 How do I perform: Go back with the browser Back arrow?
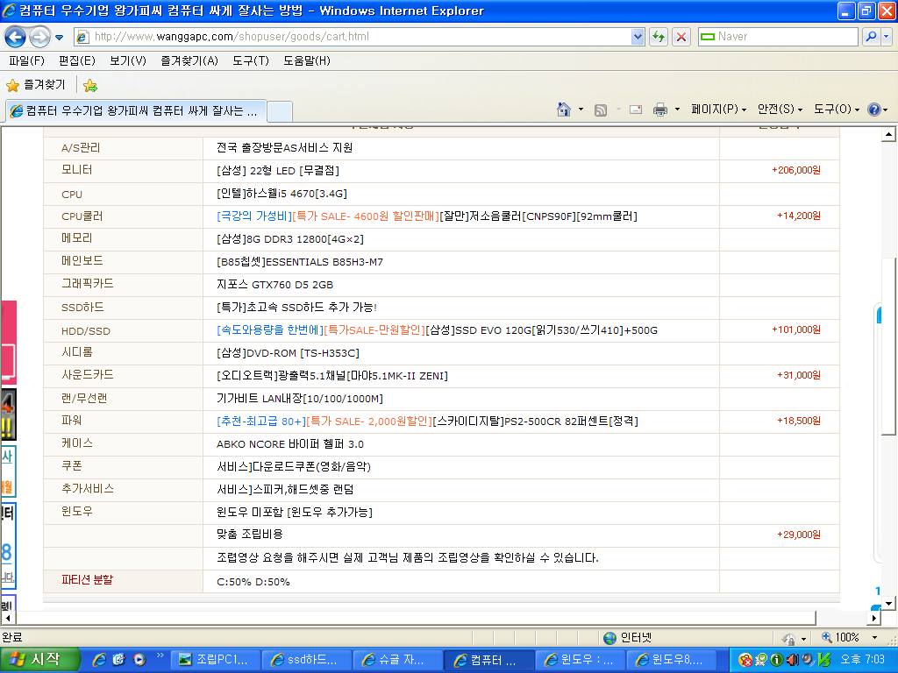[x=16, y=37]
